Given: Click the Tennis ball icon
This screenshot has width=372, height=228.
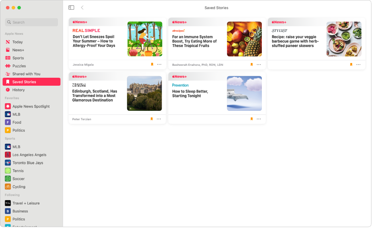Looking at the screenshot, I should pos(8,171).
